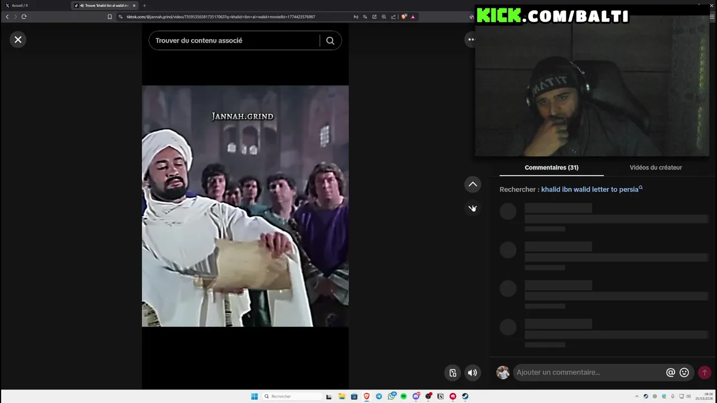Click the playing TikTok video
Image resolution: width=717 pixels, height=403 pixels.
245,206
